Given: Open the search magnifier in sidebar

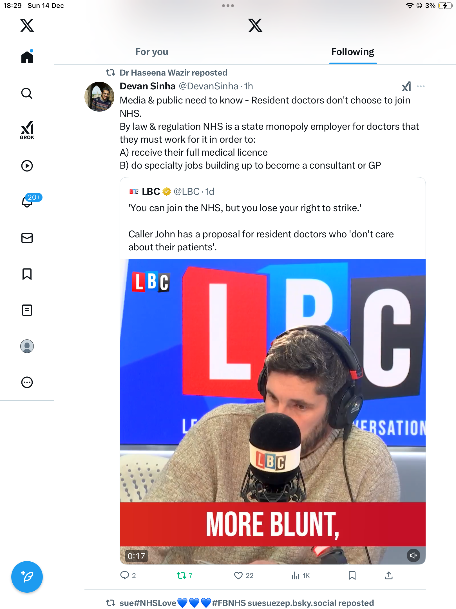Looking at the screenshot, I should coord(27,93).
